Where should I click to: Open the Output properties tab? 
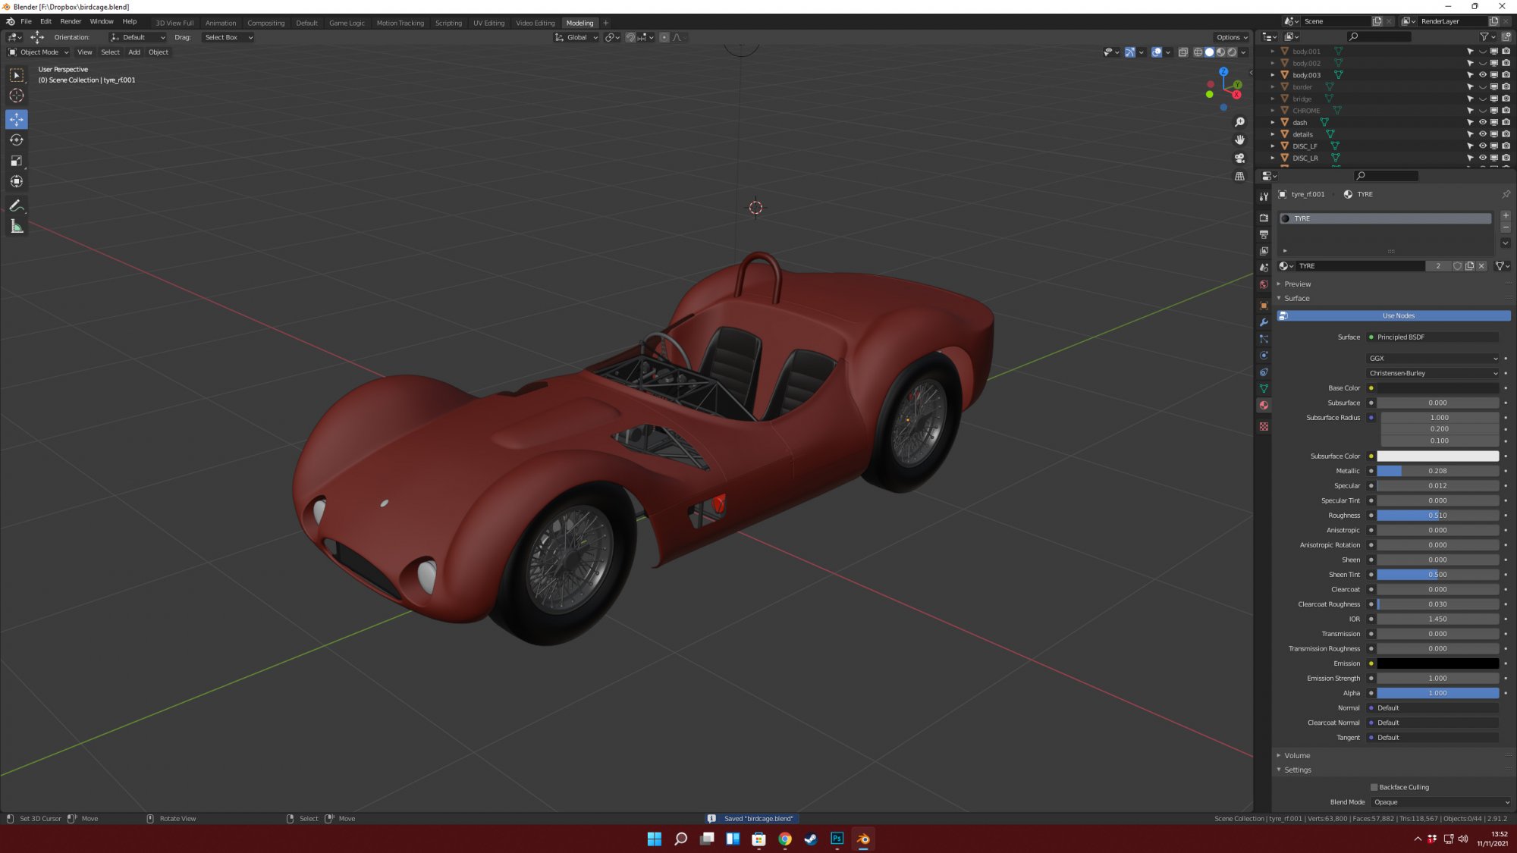pyautogui.click(x=1264, y=234)
